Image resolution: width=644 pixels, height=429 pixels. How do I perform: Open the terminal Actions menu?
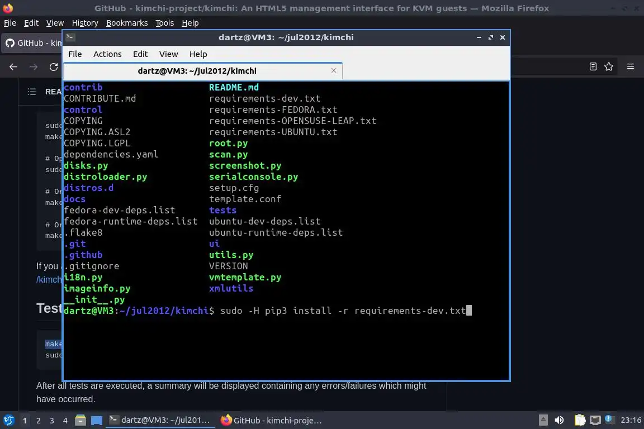(107, 54)
